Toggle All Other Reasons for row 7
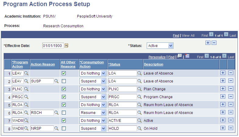Screen dimensions: 239x137 pyautogui.click(x=64, y=121)
